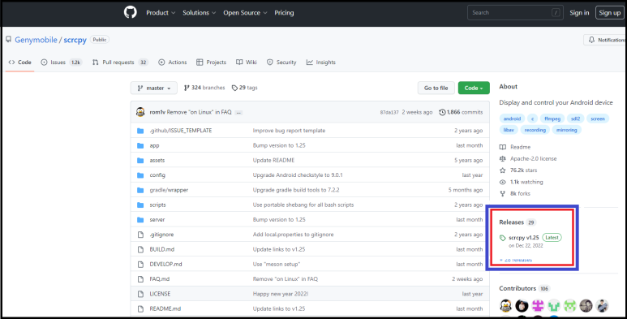Viewport: 627px width, 319px height.
Task: Open the Genymobile owner link
Action: (36, 40)
